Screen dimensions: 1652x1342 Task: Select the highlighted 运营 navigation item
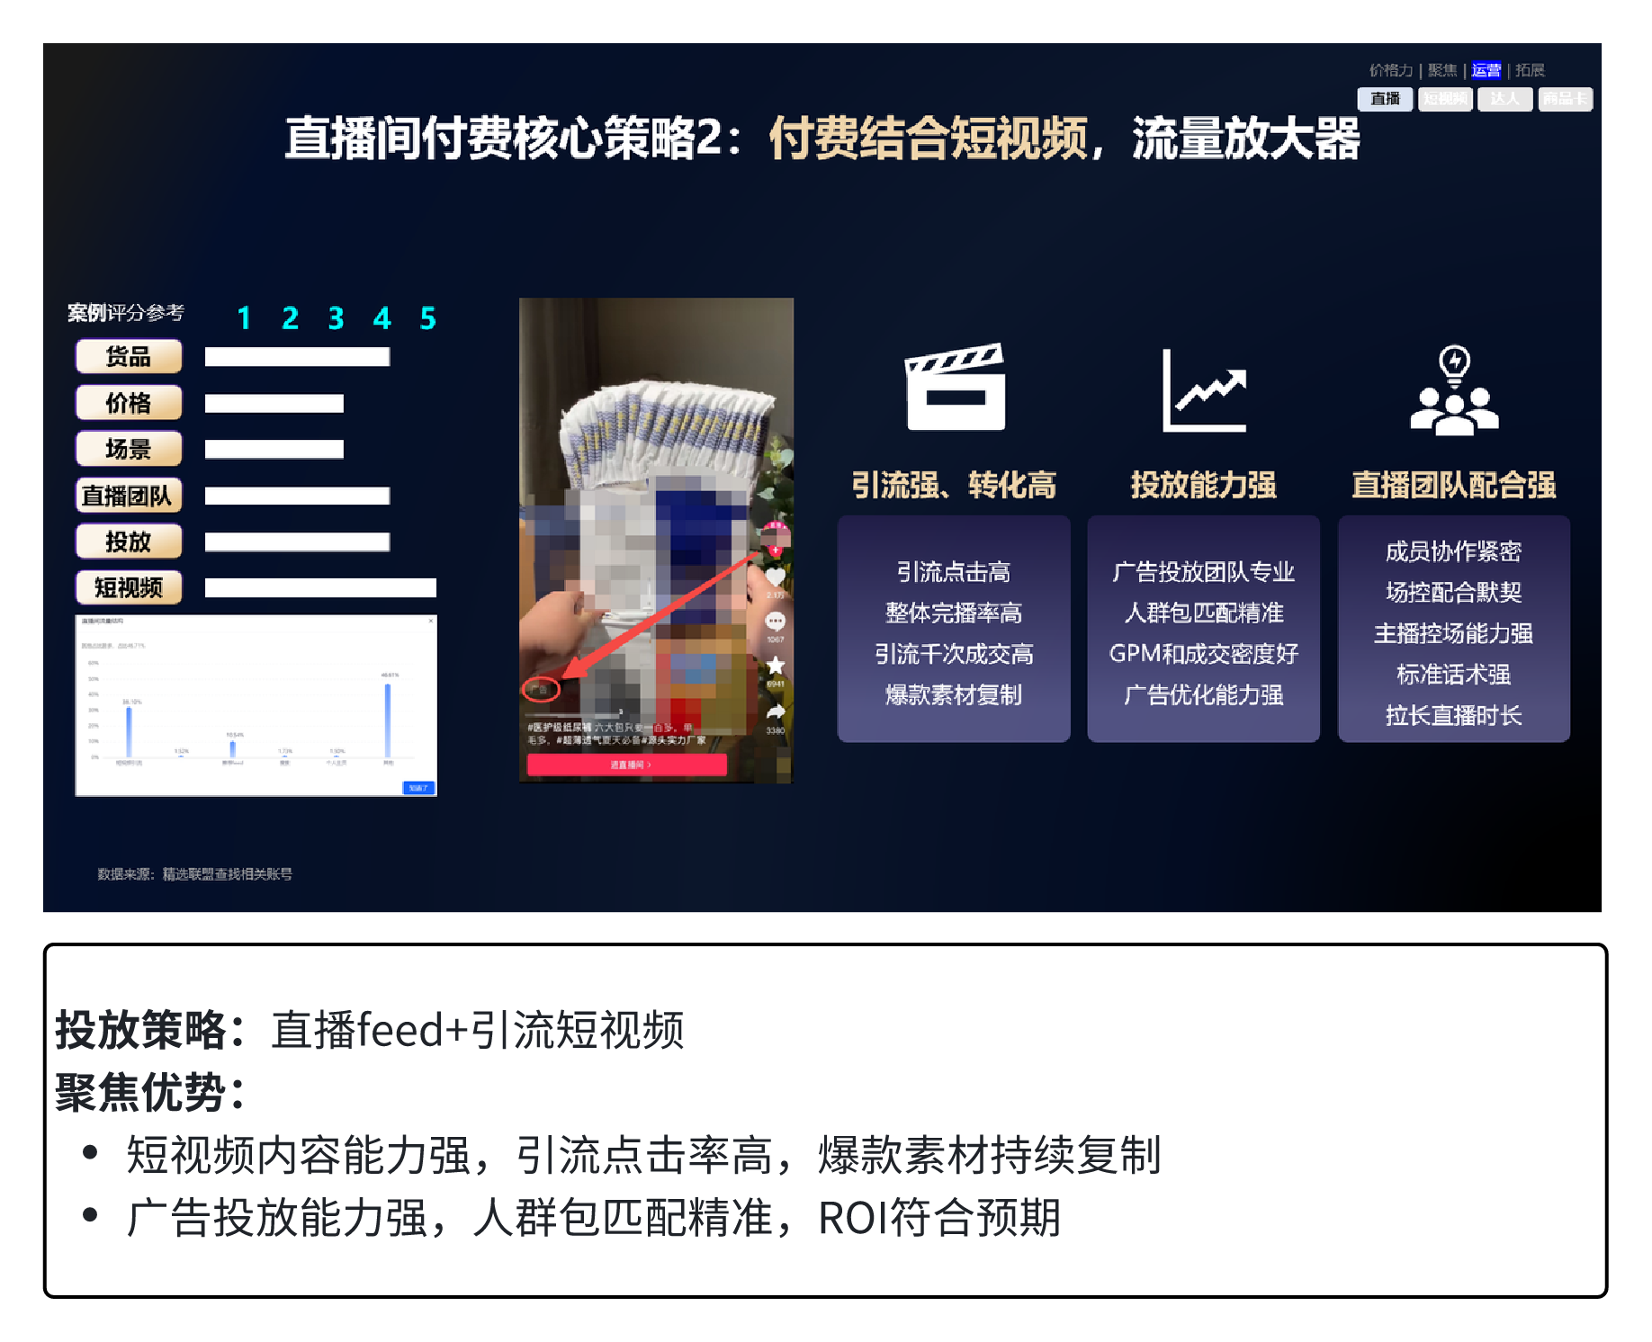click(x=1486, y=70)
